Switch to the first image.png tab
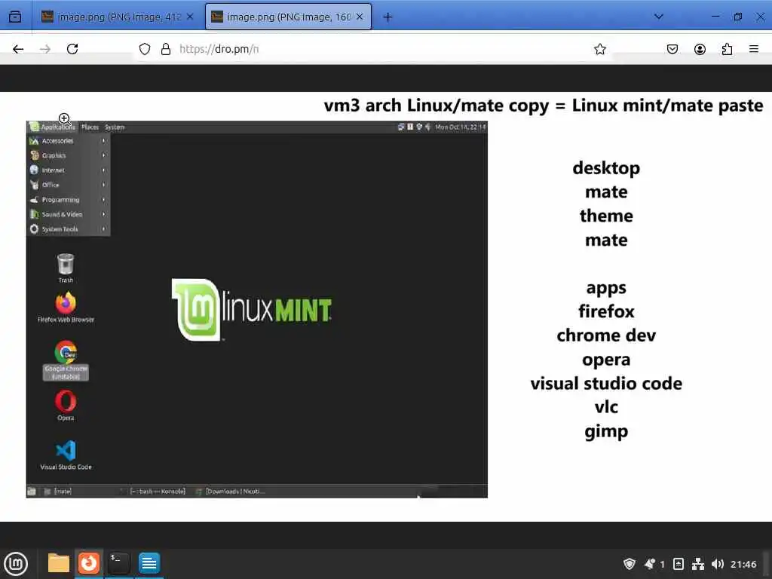772x579 pixels. coord(117,17)
